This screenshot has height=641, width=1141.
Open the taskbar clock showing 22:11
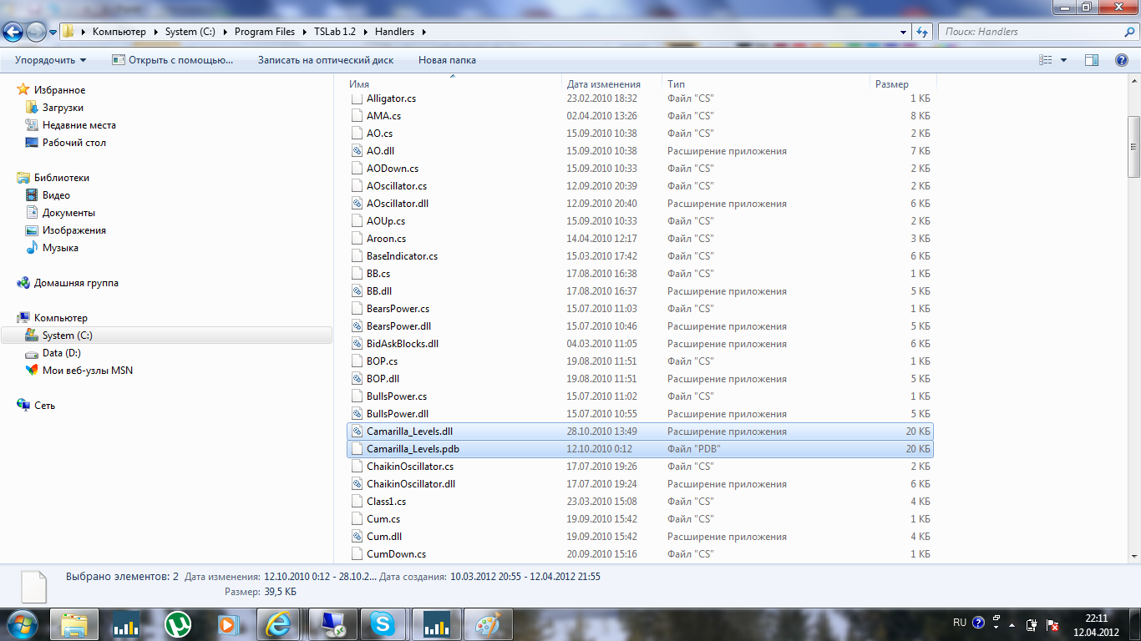click(x=1096, y=624)
